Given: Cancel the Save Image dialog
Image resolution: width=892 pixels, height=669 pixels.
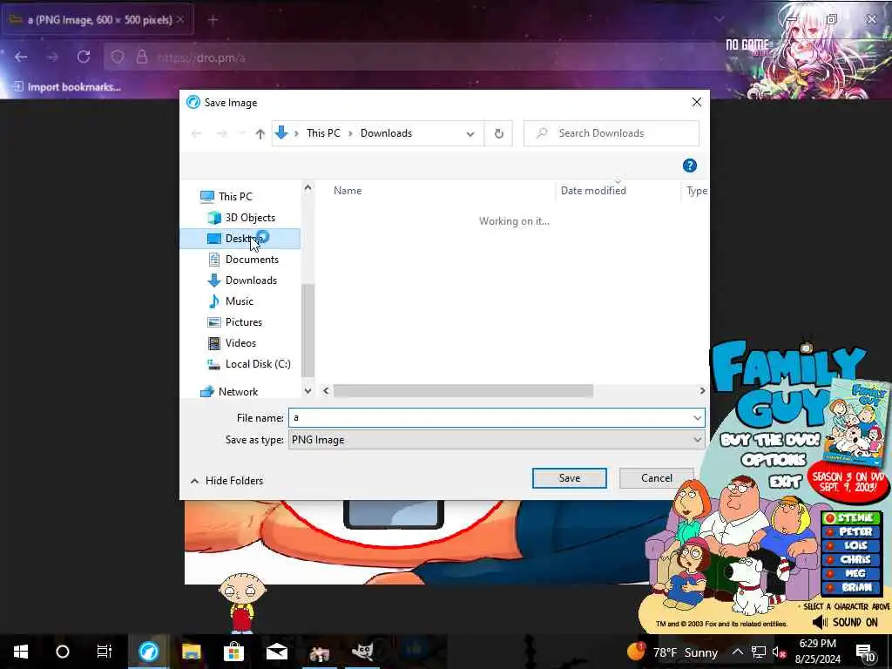Looking at the screenshot, I should coord(656,478).
